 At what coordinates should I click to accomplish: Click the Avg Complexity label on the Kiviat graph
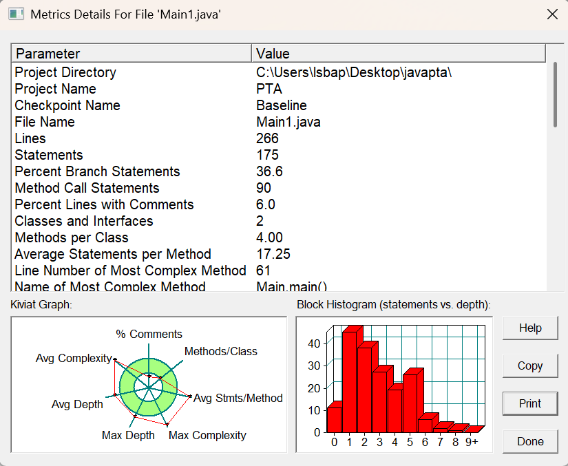pos(74,358)
